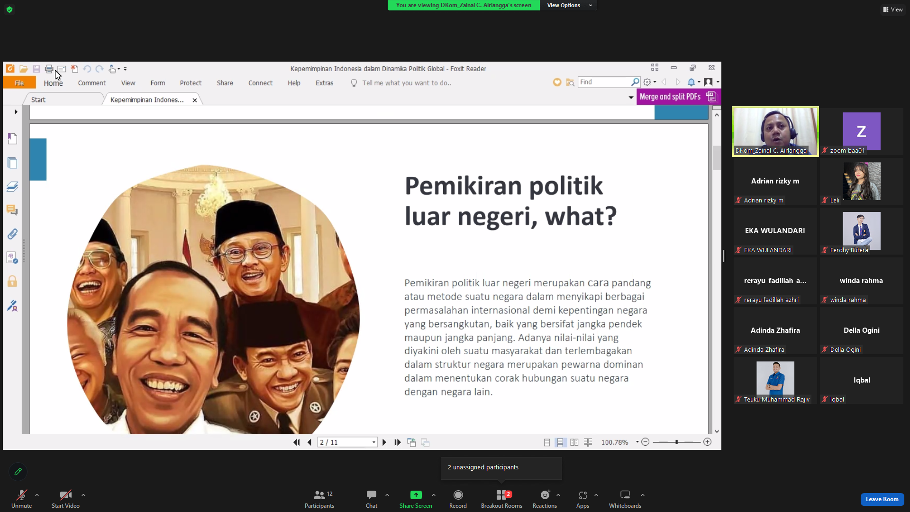Open the Digital Signatures pen panel

12,306
